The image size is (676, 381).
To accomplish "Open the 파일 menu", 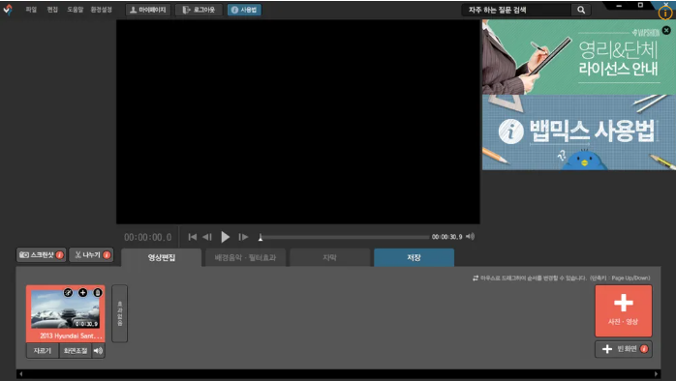I will (31, 10).
